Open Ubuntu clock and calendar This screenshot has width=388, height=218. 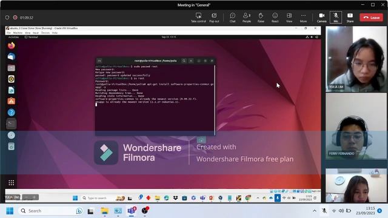pos(169,37)
